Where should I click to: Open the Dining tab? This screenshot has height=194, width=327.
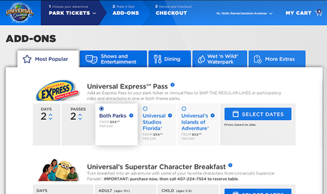point(169,59)
